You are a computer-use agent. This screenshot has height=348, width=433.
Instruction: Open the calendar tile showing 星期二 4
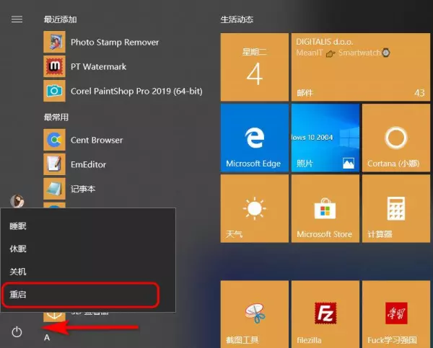coord(254,67)
